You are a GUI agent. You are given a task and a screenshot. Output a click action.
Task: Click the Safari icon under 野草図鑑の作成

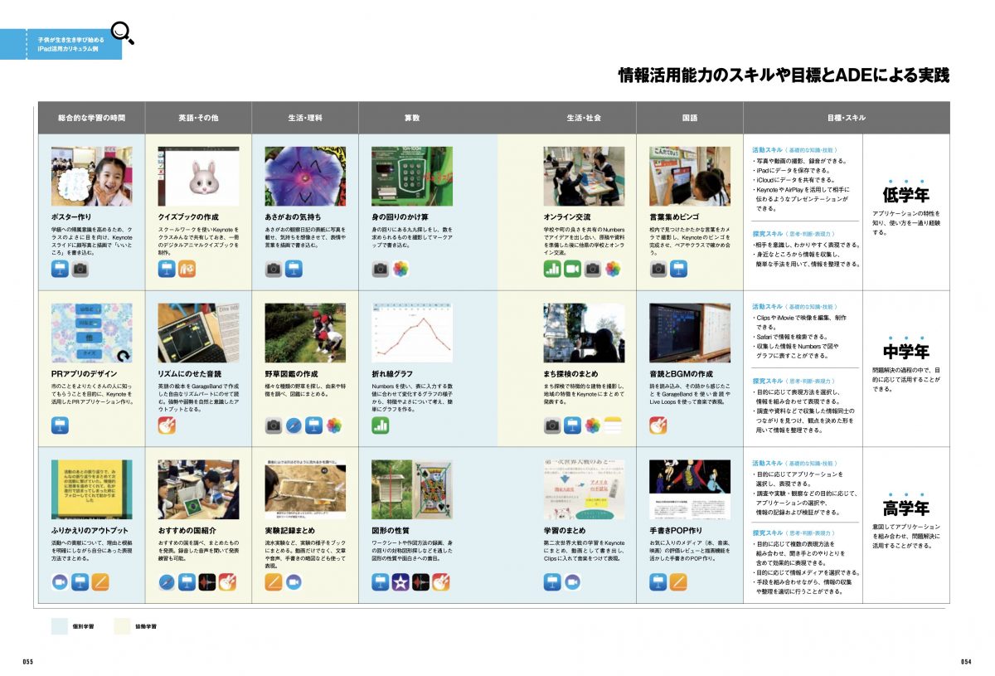pos(294,426)
